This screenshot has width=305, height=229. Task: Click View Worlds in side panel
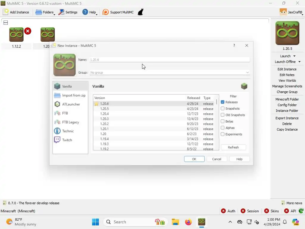coord(287,81)
